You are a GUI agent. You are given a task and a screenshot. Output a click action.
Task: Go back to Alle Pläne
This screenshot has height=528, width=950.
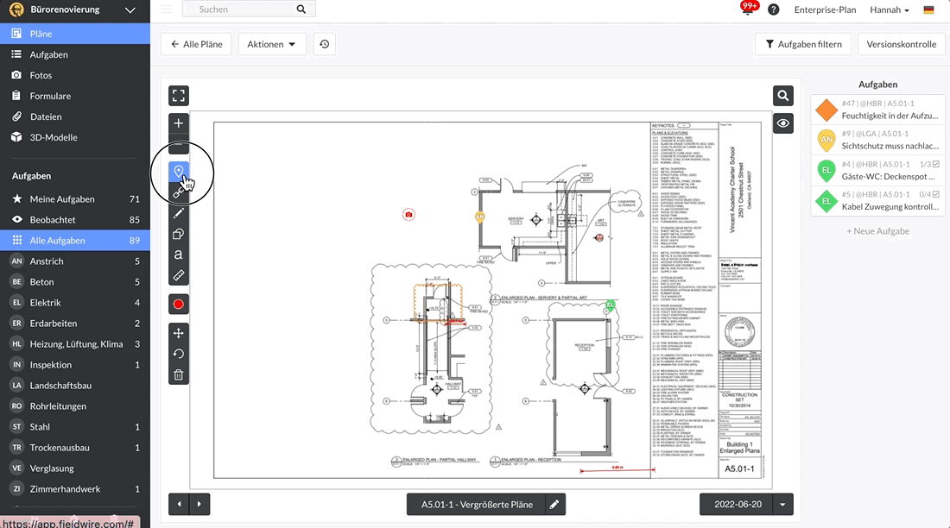pos(196,44)
